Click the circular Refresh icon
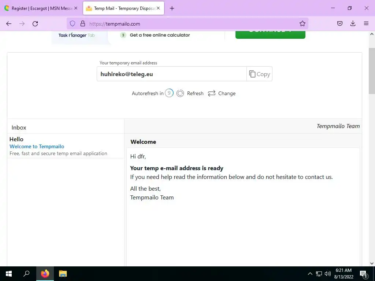The width and height of the screenshot is (375, 281). point(180,93)
